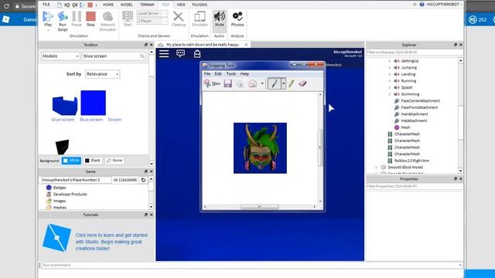The image size is (495, 278).
Task: Select the Pen tool in Snipping Tool
Action: 274,83
